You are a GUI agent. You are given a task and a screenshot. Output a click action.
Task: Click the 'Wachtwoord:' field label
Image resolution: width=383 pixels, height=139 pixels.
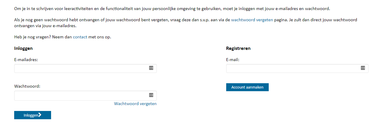pos(27,86)
